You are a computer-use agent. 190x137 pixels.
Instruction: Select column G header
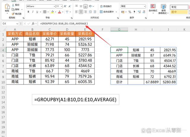pyautogui.click(x=119, y=29)
